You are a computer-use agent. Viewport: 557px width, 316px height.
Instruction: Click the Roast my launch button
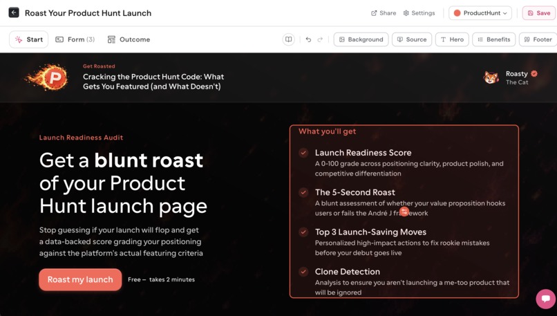pyautogui.click(x=80, y=279)
